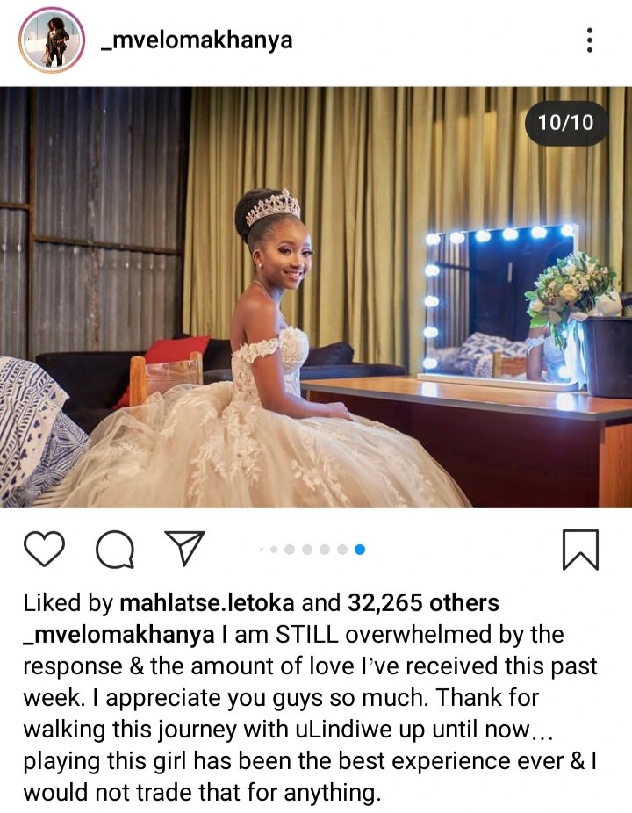The width and height of the screenshot is (632, 813).
Task: Tap the bride photo in the post
Action: point(316,297)
